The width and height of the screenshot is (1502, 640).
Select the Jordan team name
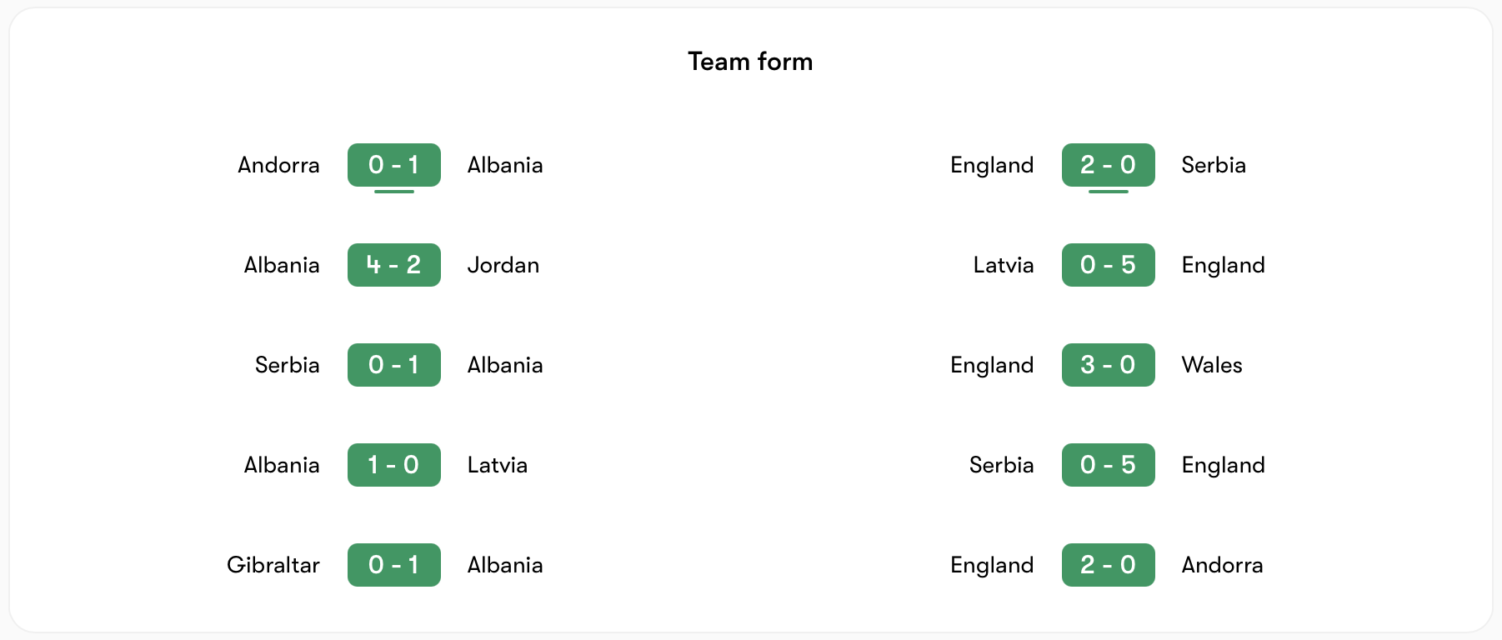tap(503, 265)
